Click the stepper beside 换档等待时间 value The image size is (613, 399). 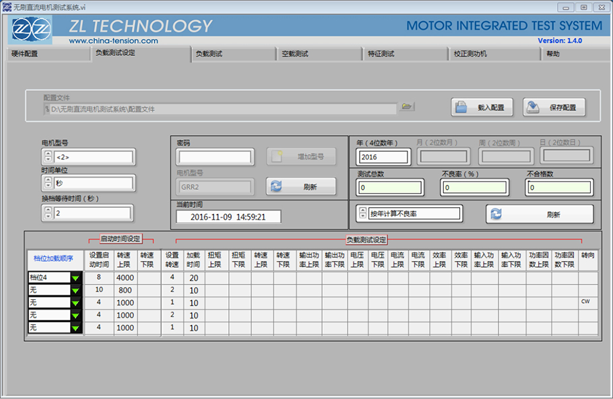point(48,213)
